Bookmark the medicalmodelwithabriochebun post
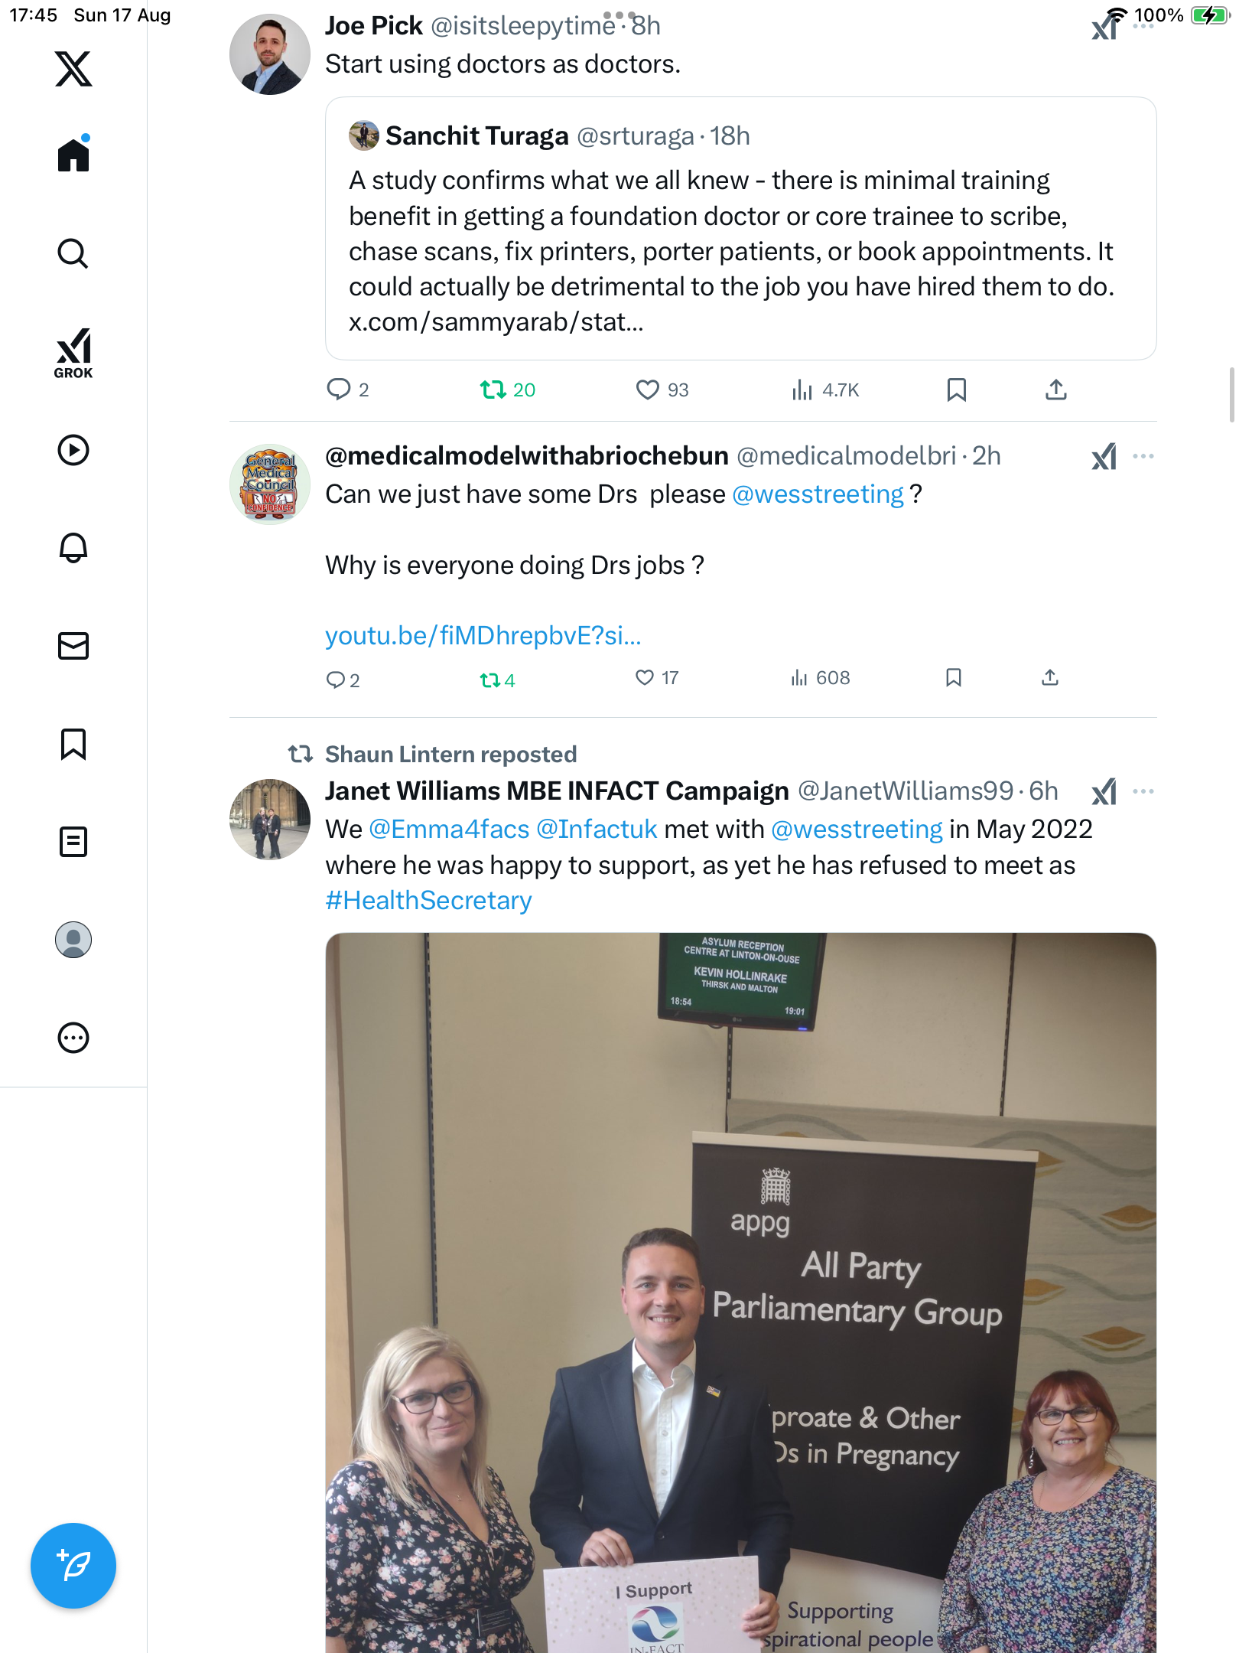The image size is (1239, 1653). pos(953,678)
